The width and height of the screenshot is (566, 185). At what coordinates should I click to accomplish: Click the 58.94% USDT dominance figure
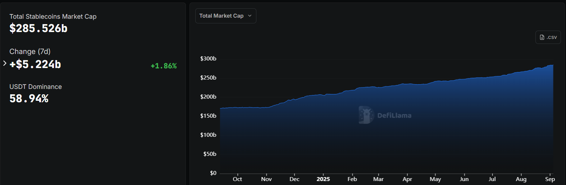coord(29,99)
